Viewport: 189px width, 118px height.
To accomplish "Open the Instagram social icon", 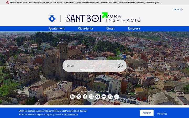I will [91, 96].
